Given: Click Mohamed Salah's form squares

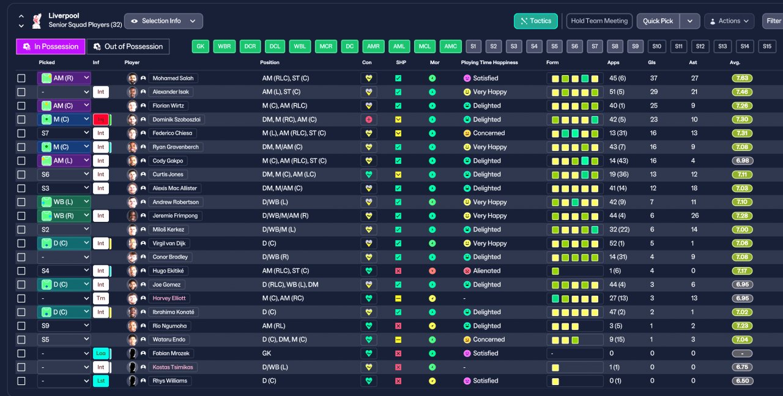Looking at the screenshot, I should point(575,78).
